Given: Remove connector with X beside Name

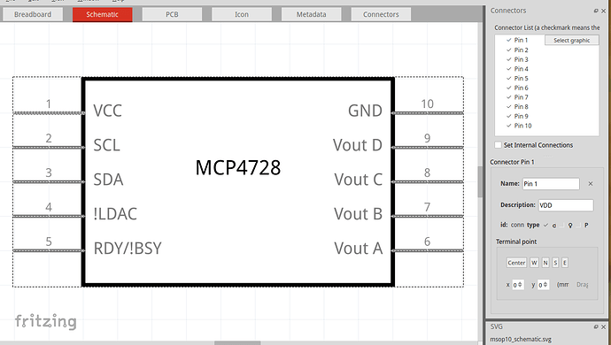Looking at the screenshot, I should [591, 184].
